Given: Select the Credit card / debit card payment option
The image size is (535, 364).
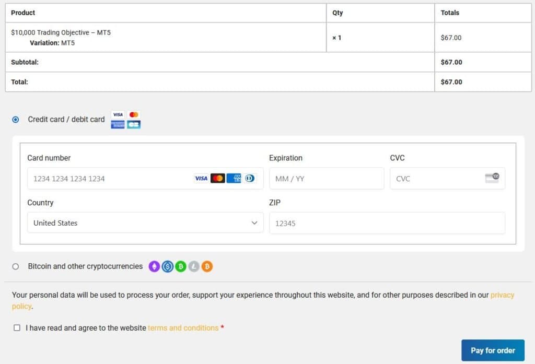Looking at the screenshot, I should [x=16, y=120].
